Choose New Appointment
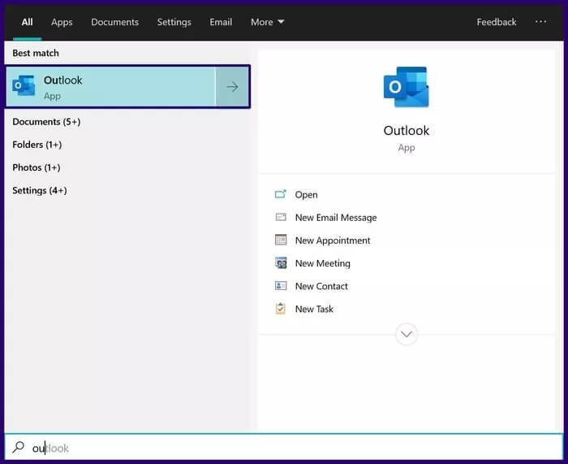 [x=333, y=241]
